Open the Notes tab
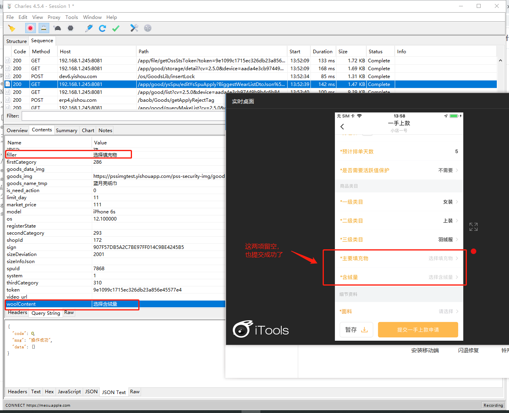509x413 pixels. tap(105, 130)
